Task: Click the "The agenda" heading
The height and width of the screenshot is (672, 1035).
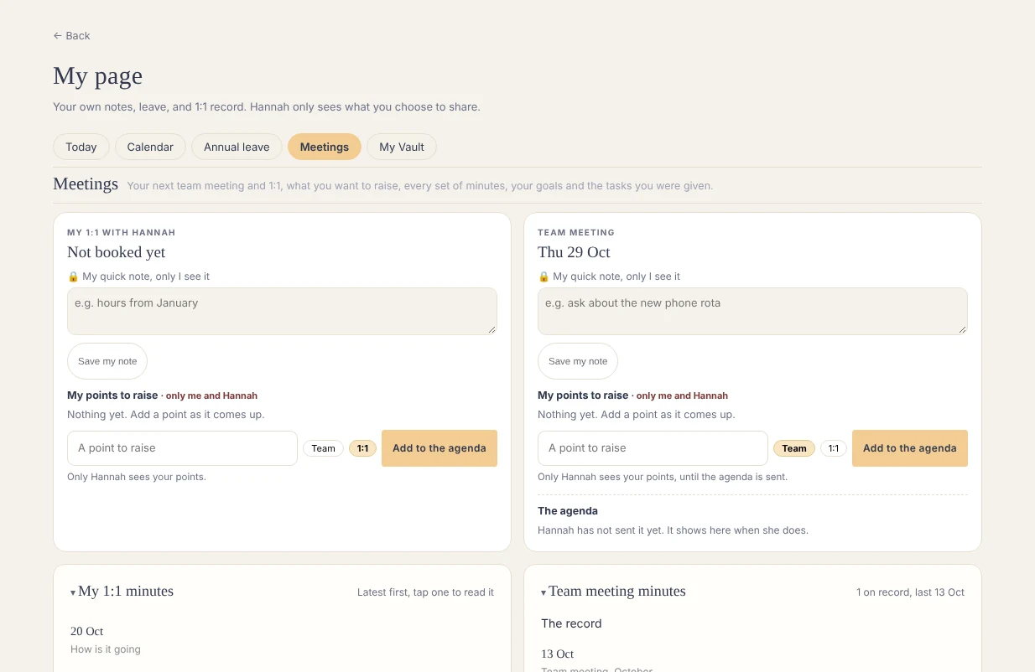Action: pyautogui.click(x=568, y=511)
